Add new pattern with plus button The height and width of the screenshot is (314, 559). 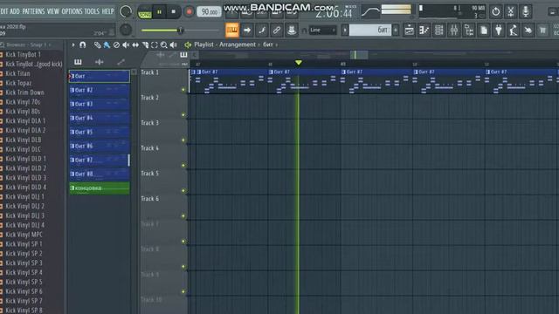[x=396, y=31]
